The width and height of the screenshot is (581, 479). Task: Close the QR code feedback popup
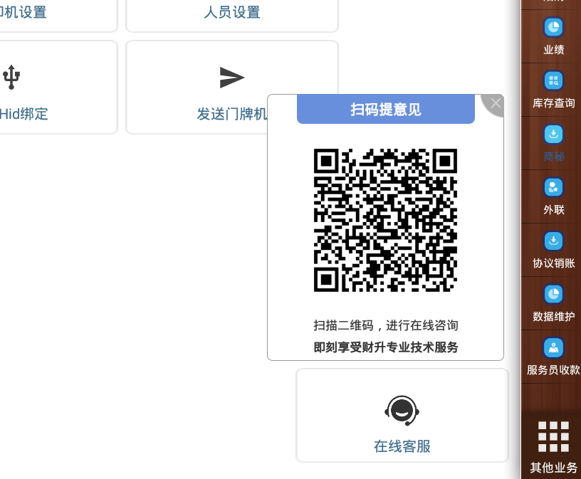point(495,103)
